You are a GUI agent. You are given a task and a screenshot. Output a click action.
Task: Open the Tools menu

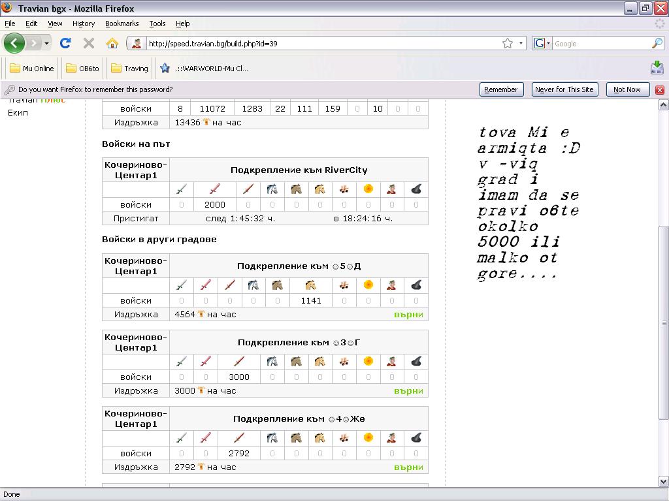click(157, 24)
